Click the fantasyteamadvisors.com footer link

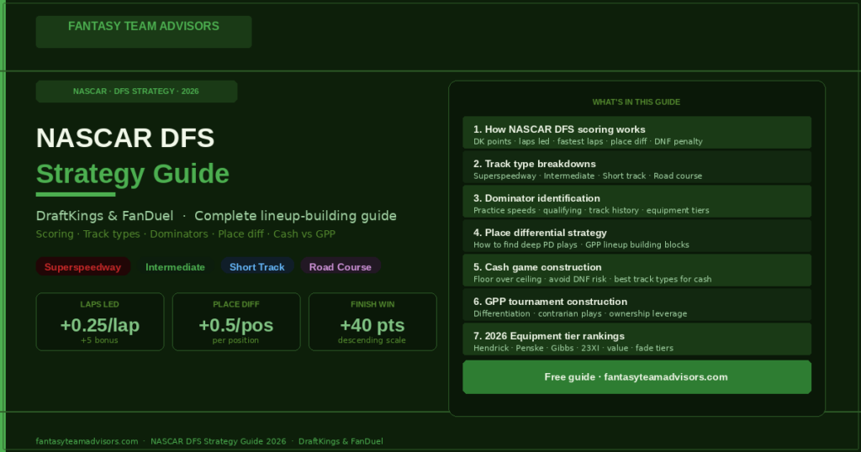pos(87,442)
